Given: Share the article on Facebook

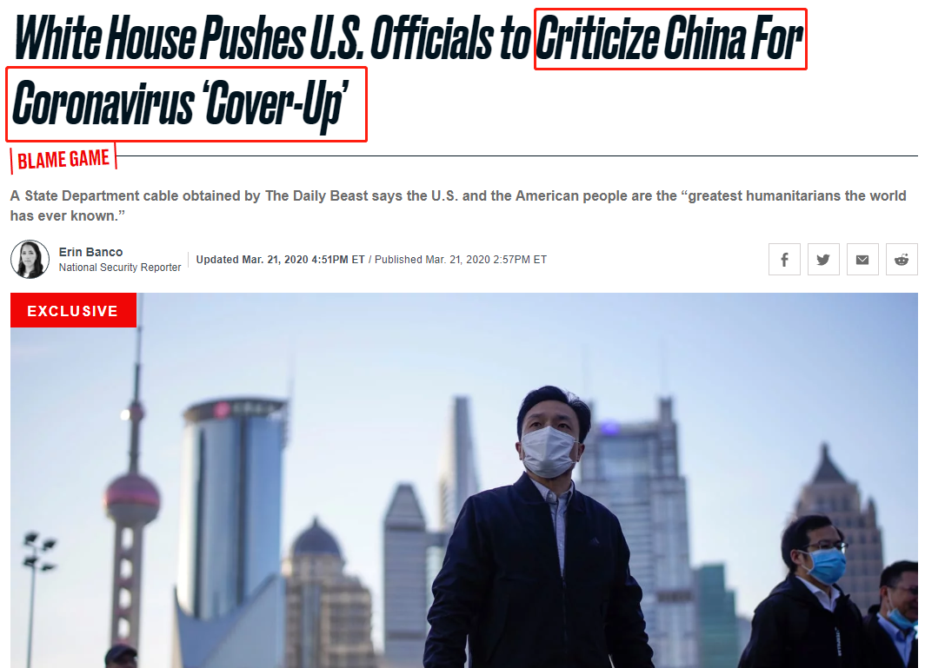Looking at the screenshot, I should (784, 260).
